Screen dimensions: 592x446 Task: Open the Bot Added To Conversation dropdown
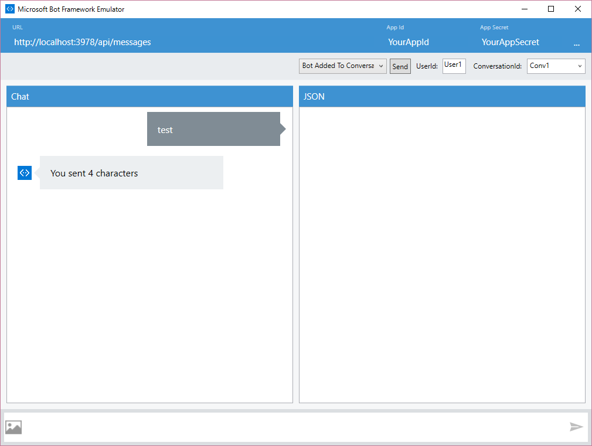click(342, 66)
